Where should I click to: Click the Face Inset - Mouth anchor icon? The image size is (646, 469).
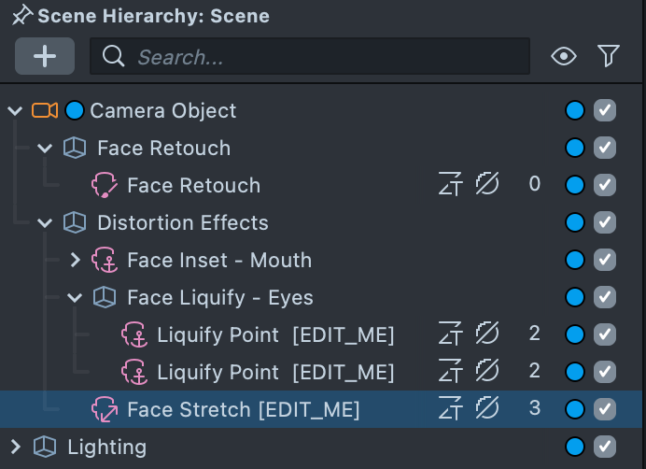(105, 260)
